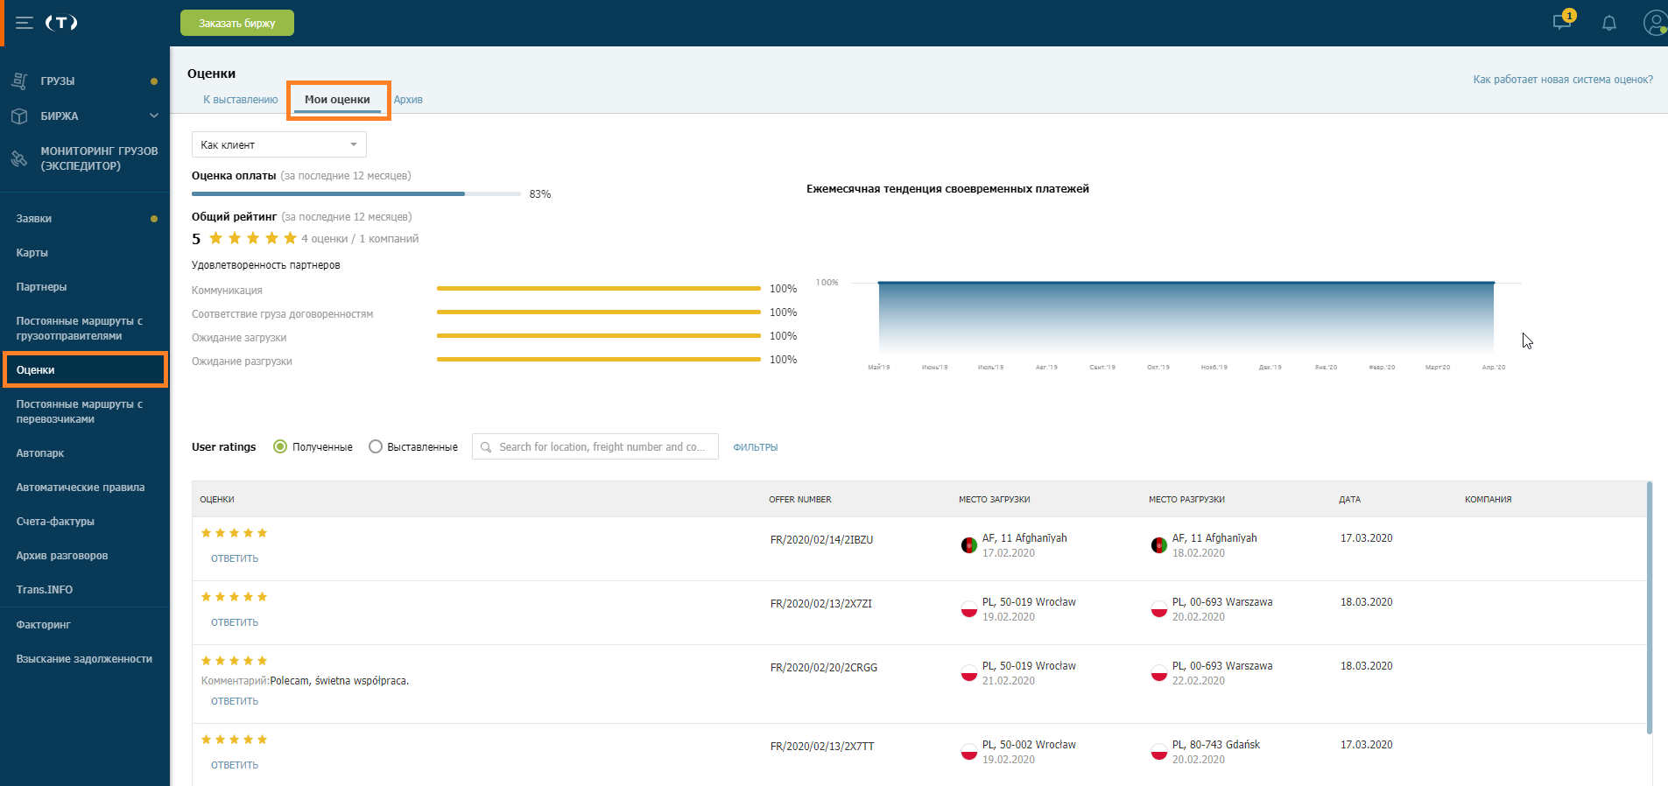Switch to Архив tab

(408, 100)
